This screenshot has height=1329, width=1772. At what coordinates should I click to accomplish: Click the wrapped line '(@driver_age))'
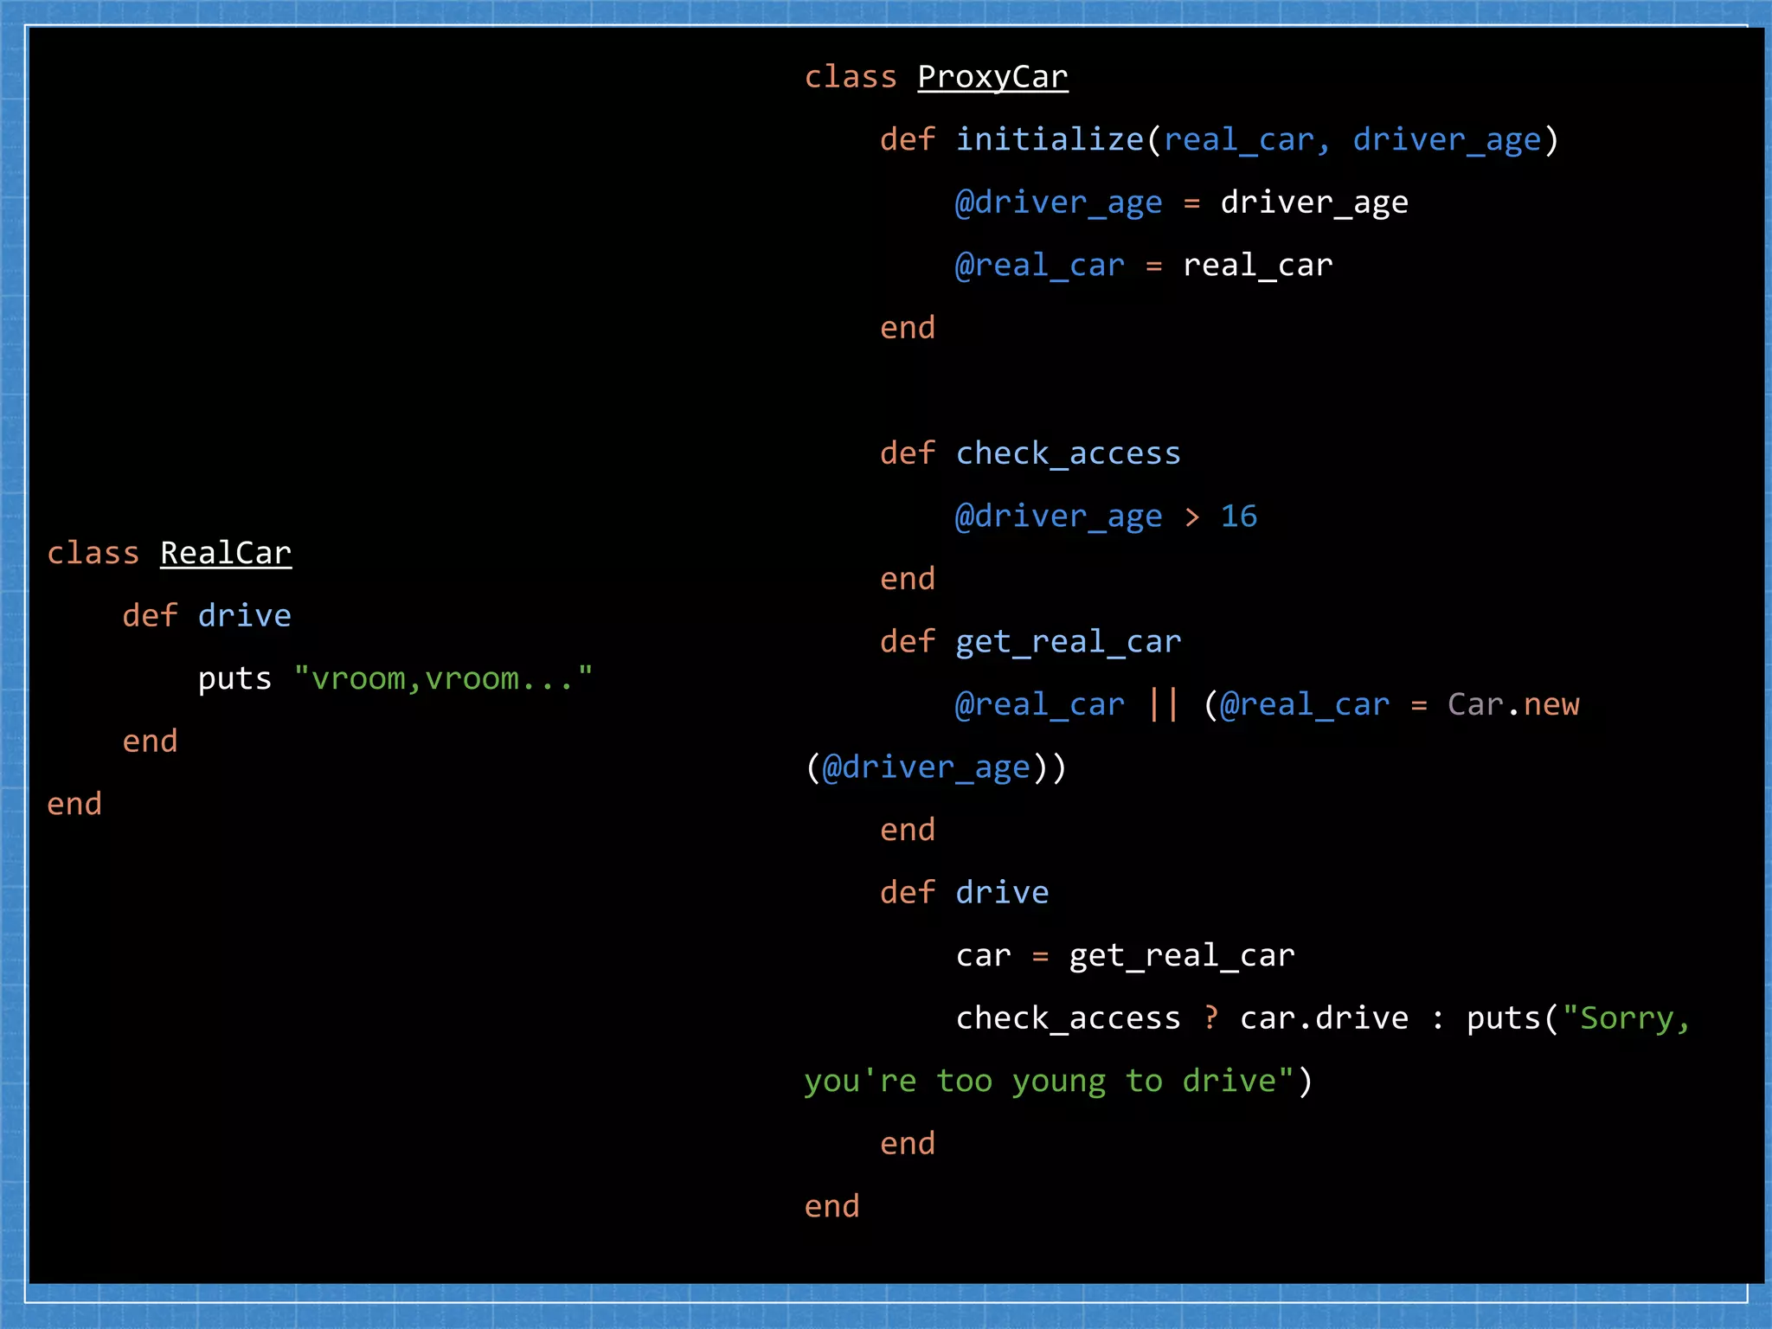click(935, 767)
